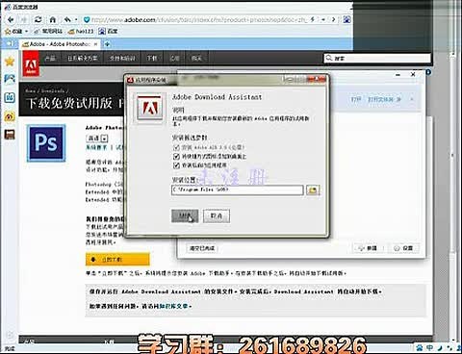This screenshot has height=354, width=462.
Task: Click the lightning speed-mode icon in address bar
Action: [x=313, y=19]
